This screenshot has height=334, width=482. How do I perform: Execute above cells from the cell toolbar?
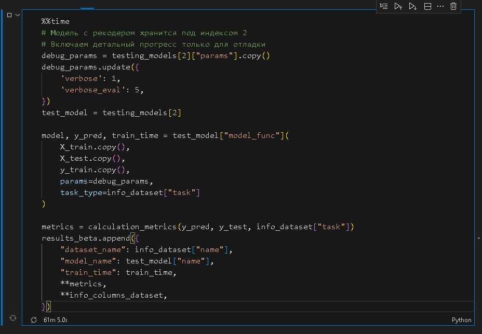(398, 6)
